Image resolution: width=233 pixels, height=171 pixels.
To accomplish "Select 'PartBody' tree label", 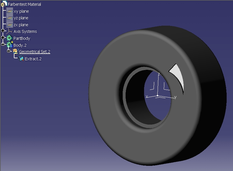I will pyautogui.click(x=22, y=38).
